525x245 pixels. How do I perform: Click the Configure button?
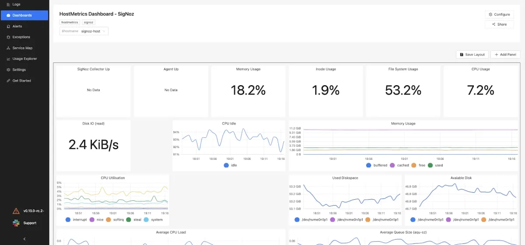(499, 14)
